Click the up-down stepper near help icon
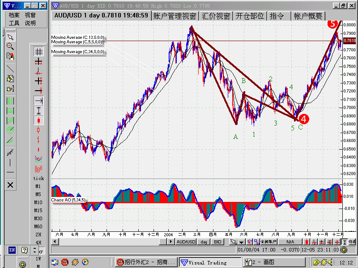This screenshot has width=358, height=268. point(34,250)
